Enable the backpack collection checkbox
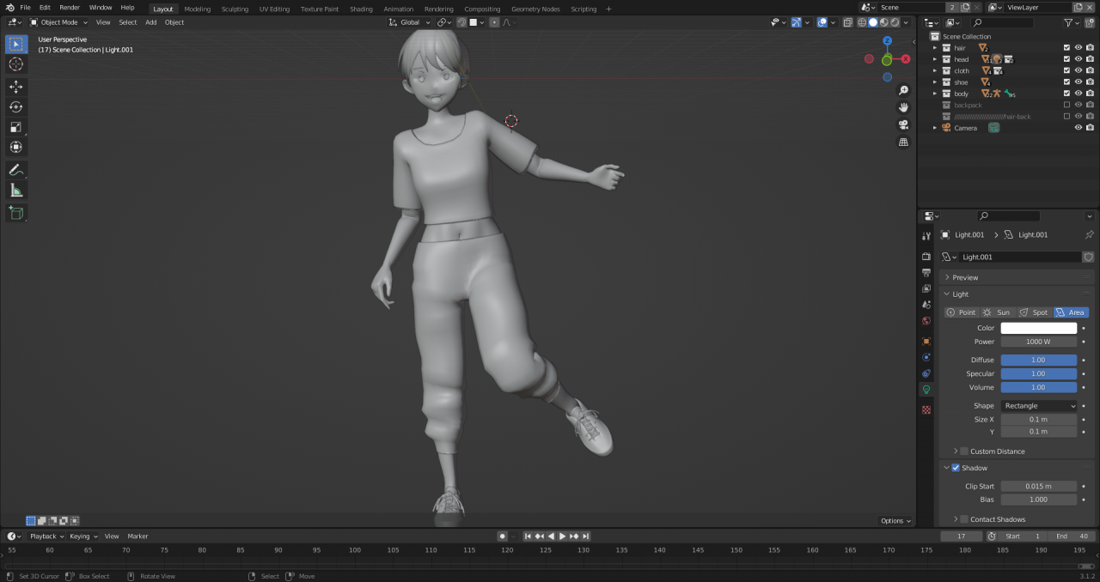Image resolution: width=1100 pixels, height=582 pixels. pos(1067,105)
